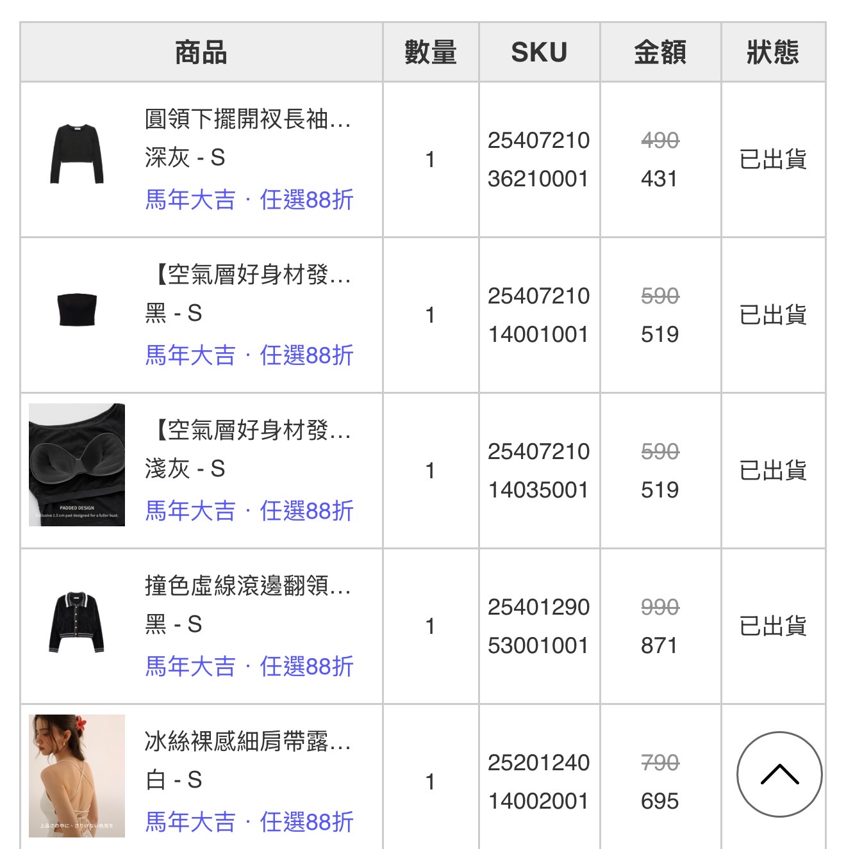View the white backless camisole model photo
The height and width of the screenshot is (849, 846).
click(x=77, y=776)
